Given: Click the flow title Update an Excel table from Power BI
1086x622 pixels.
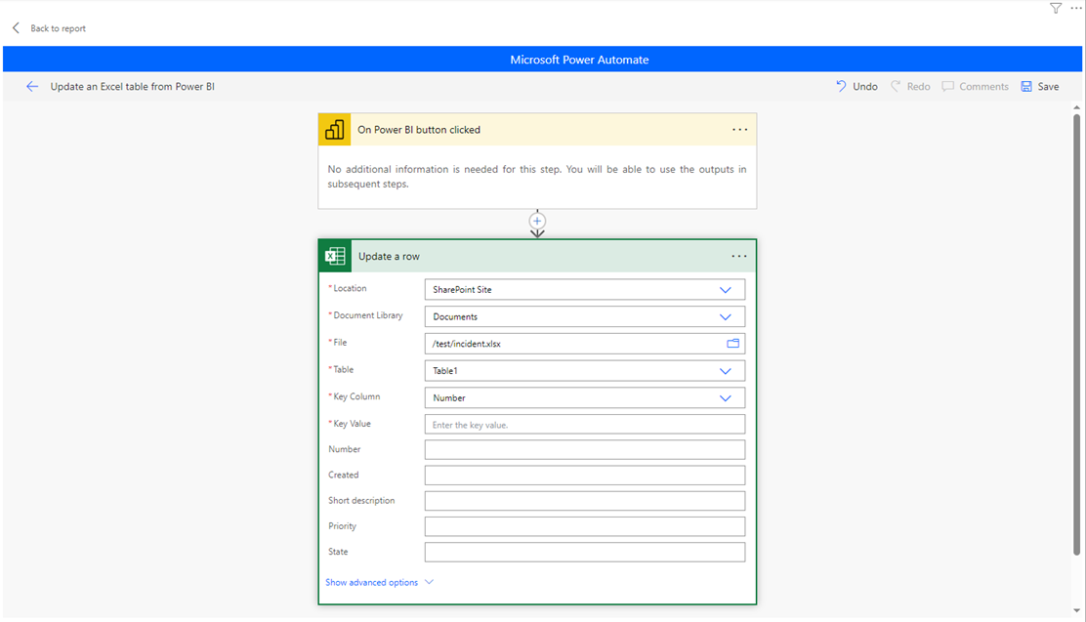Looking at the screenshot, I should (x=132, y=87).
